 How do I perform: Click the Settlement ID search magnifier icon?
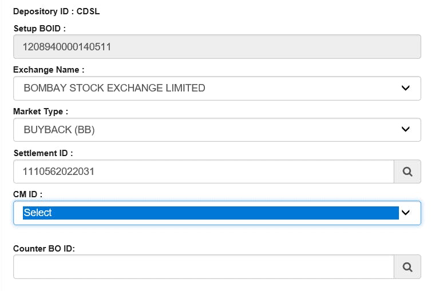407,171
